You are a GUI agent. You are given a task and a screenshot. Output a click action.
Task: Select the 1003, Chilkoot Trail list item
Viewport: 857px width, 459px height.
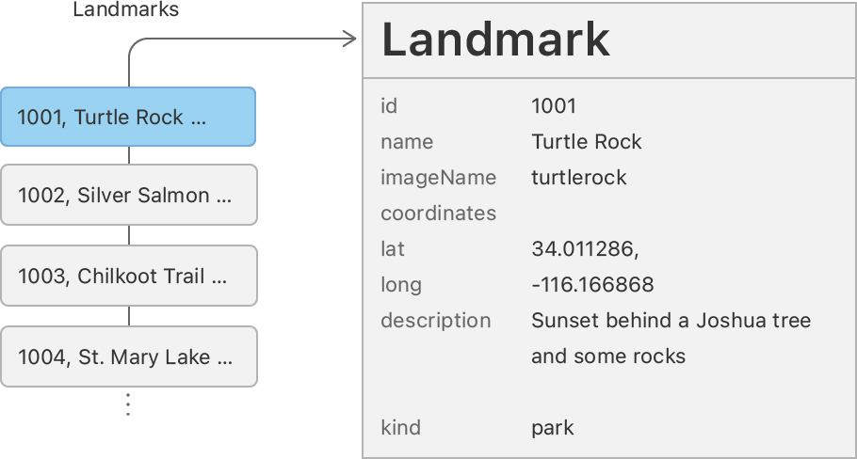click(128, 276)
